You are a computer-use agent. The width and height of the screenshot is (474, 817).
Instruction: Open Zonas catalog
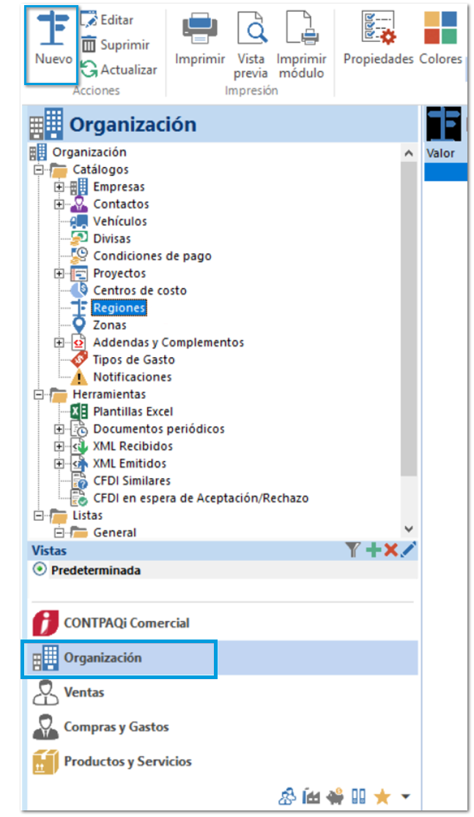[109, 325]
